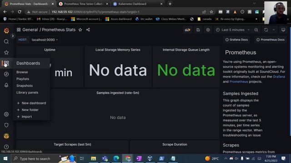This screenshot has height=163, width=291.
Task: Click the Uptime panel title
Action: pos(50,50)
